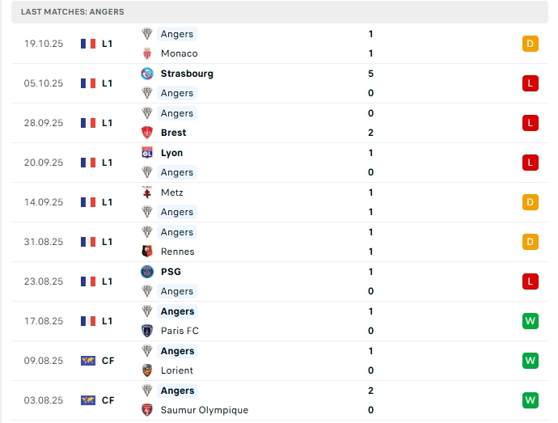Click the Metz club crest icon

(x=147, y=192)
